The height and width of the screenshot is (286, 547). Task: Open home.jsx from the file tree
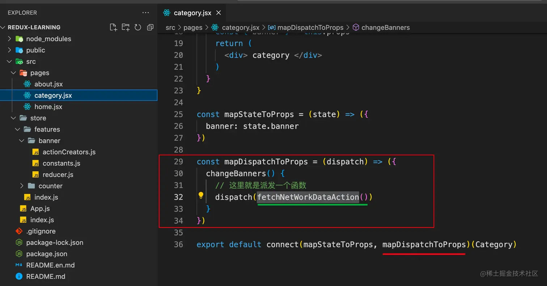(48, 107)
